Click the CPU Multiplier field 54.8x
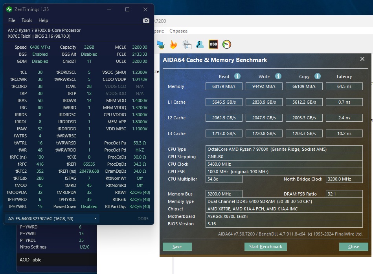Image resolution: width=373 pixels, height=274 pixels. (x=224, y=179)
